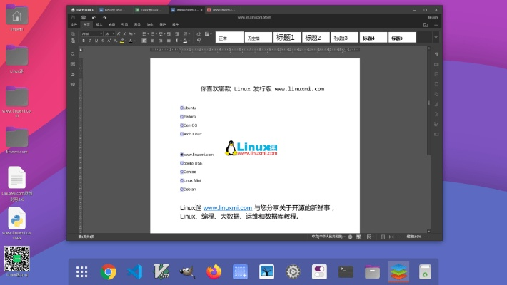
Task: Toggle Strikethrough formatting
Action: coord(103,41)
